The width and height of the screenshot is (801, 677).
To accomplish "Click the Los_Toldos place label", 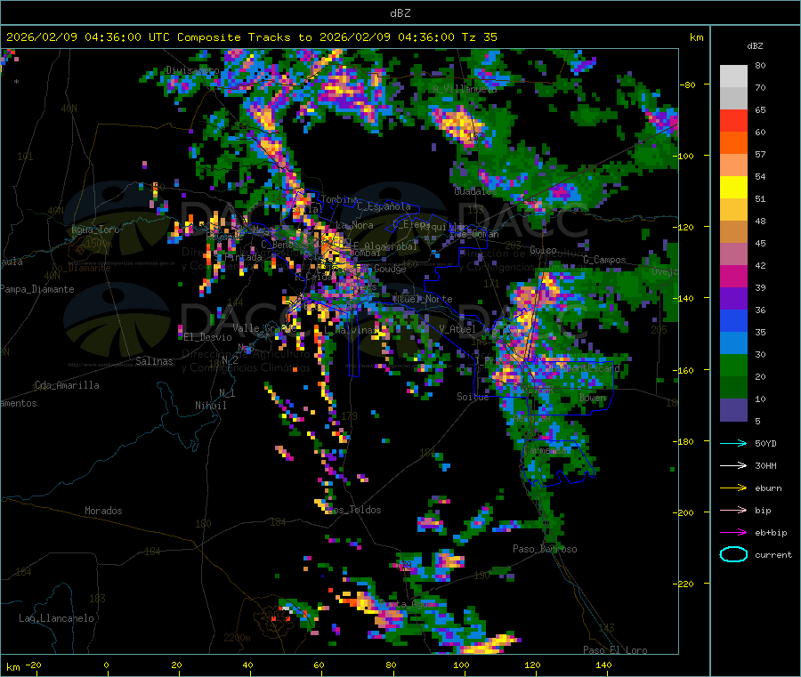I will (354, 510).
